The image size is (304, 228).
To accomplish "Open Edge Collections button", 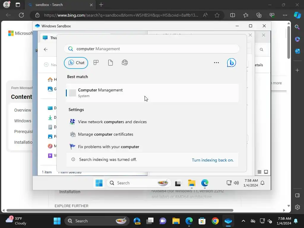I will (x=259, y=15).
